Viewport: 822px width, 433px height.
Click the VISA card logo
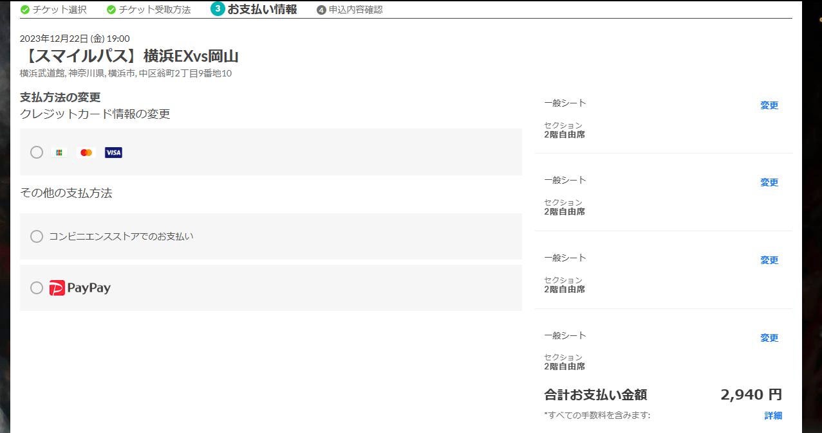[x=113, y=152]
